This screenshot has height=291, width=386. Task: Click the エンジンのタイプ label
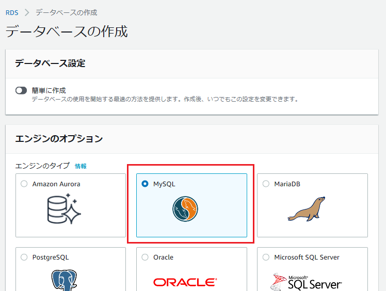click(42, 166)
